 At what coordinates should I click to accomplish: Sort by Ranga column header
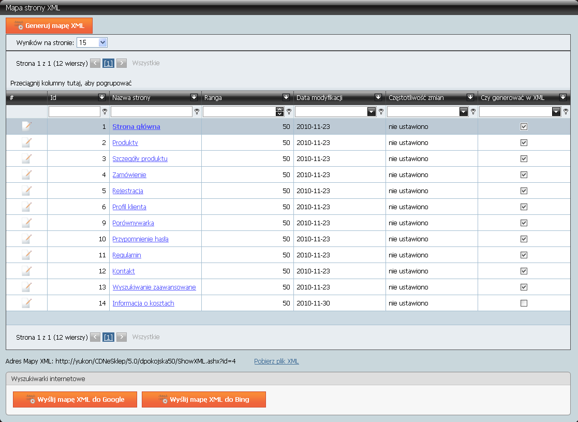(x=213, y=97)
